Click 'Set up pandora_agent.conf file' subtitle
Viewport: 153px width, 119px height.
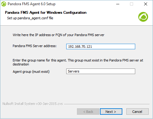[30, 18]
